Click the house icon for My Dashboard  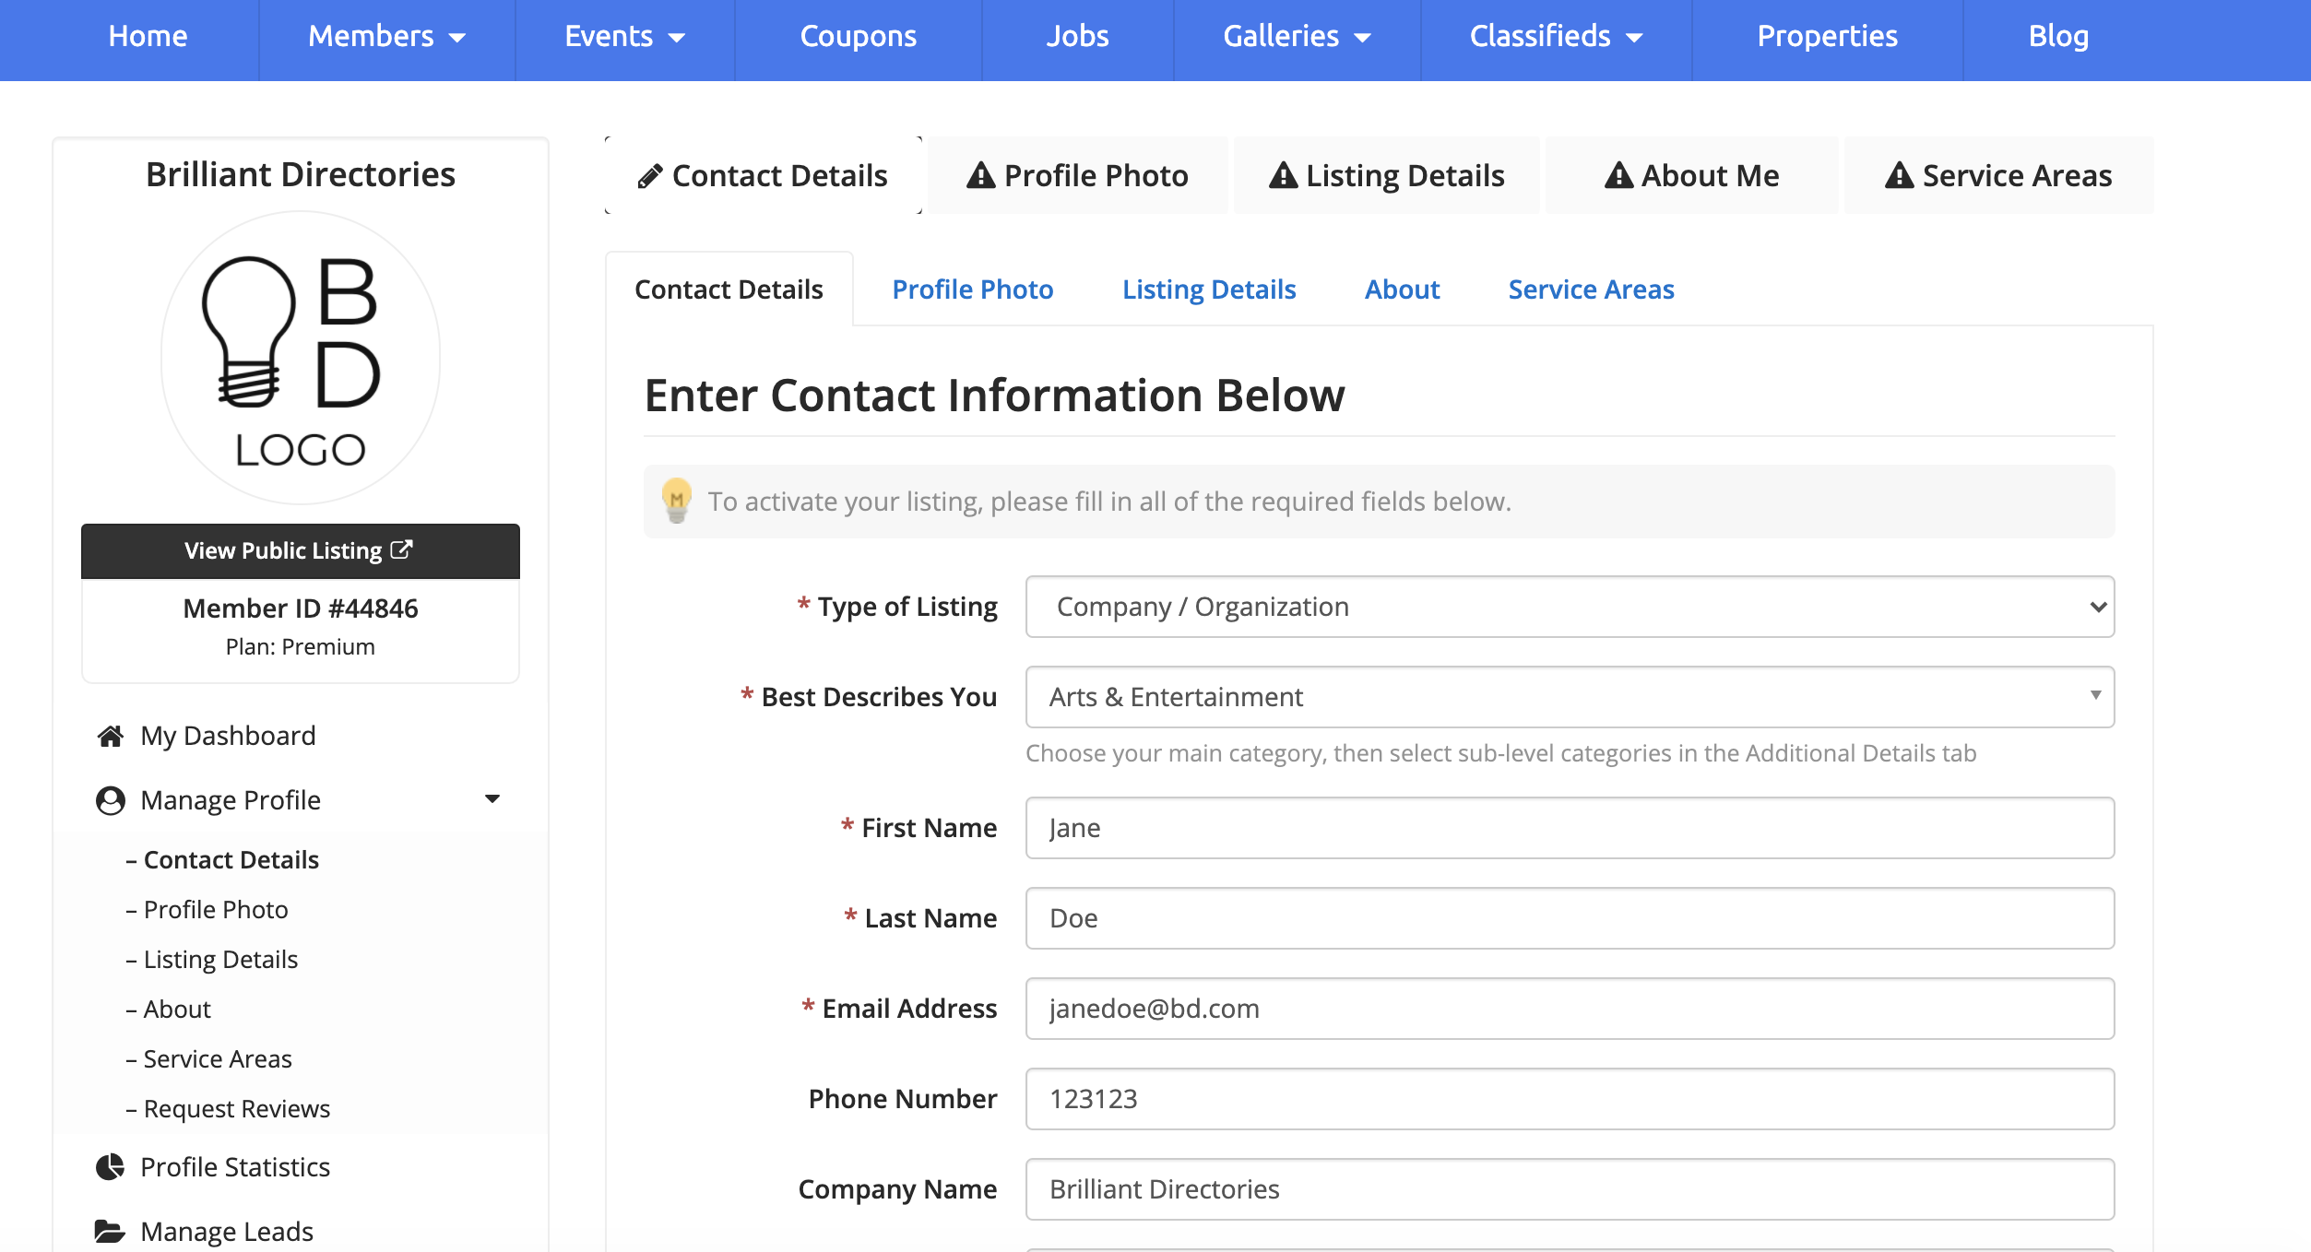111,736
